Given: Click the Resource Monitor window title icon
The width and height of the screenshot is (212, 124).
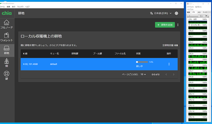Looking at the screenshot, I should [x=188, y=4].
